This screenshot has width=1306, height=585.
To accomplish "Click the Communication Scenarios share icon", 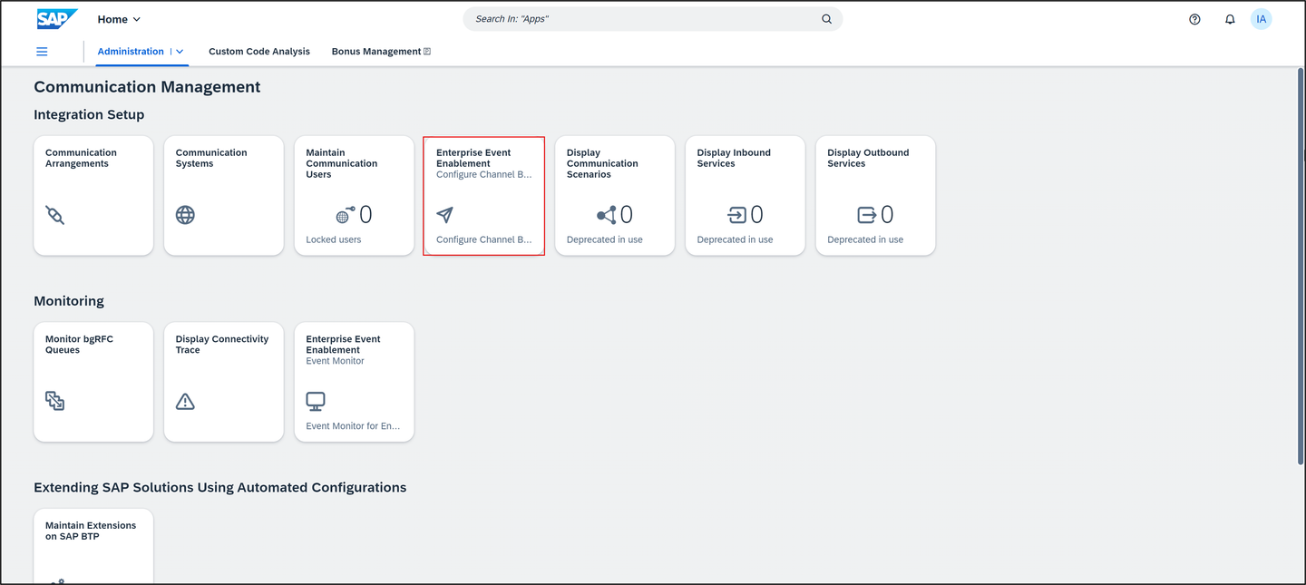I will point(607,215).
